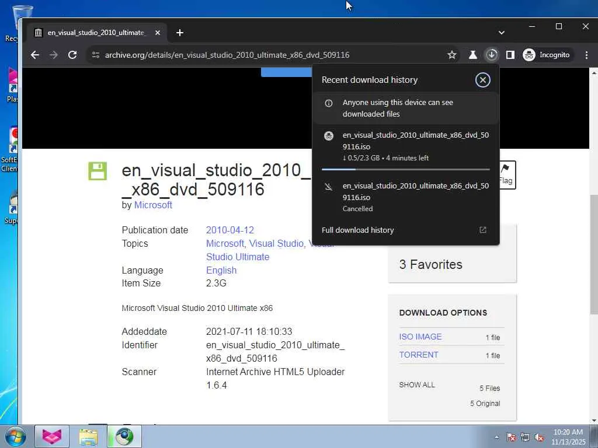This screenshot has height=448, width=598.
Task: Open the Microsoft topic link
Action: (x=225, y=243)
